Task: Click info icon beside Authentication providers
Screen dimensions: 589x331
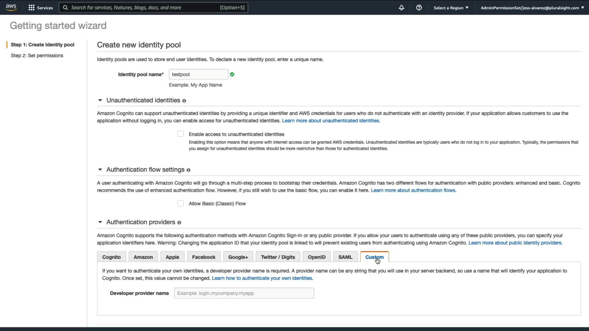Action: click(179, 223)
